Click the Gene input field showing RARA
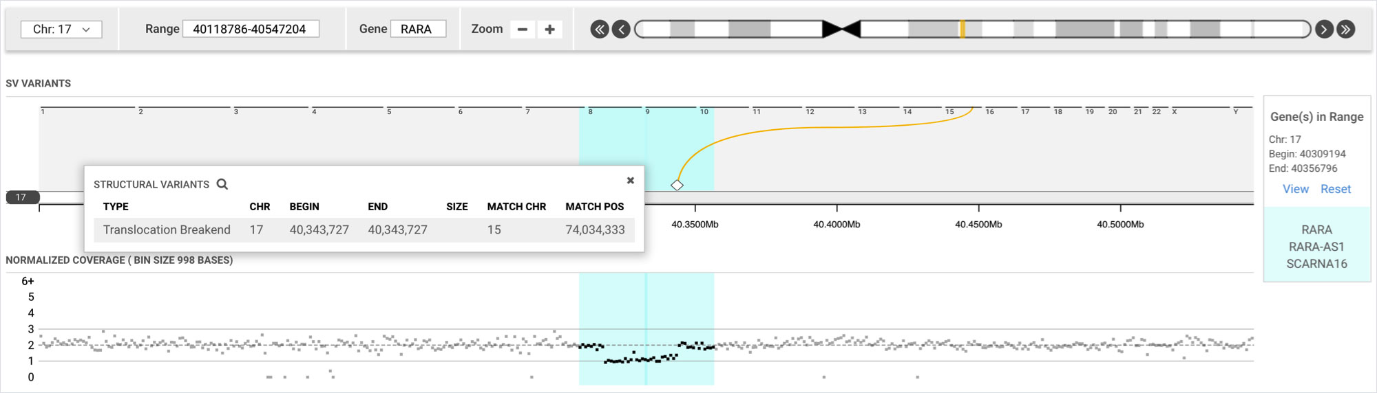Image resolution: width=1377 pixels, height=393 pixels. click(418, 30)
